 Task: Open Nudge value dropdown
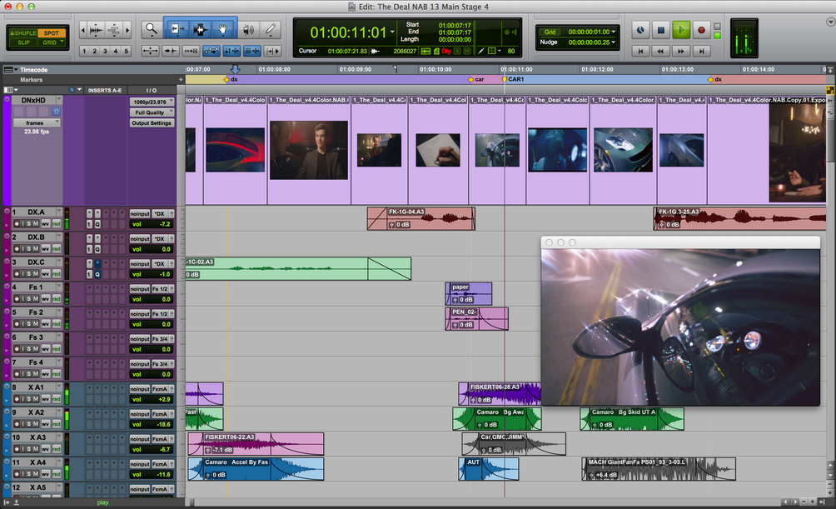click(613, 42)
